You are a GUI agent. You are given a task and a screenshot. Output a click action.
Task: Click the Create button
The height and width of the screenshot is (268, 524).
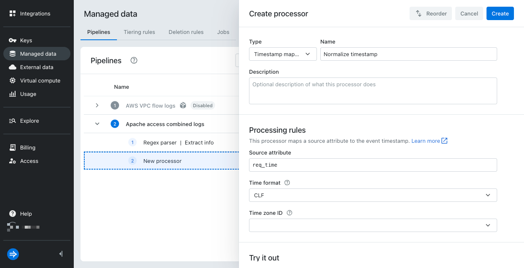(x=500, y=13)
